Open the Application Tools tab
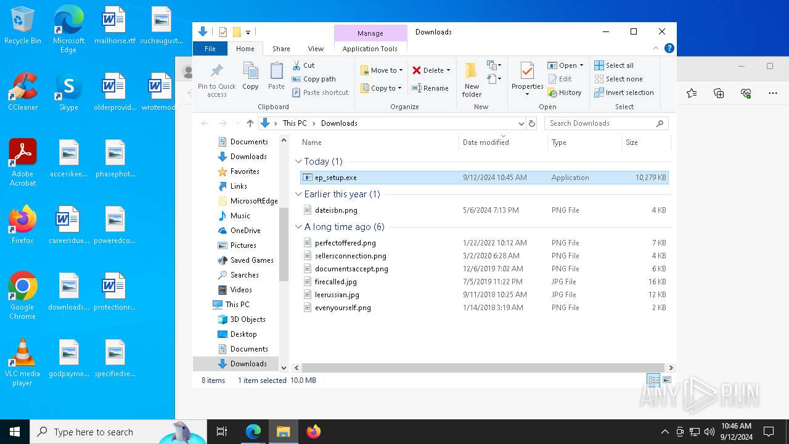This screenshot has height=444, width=789. tap(370, 49)
